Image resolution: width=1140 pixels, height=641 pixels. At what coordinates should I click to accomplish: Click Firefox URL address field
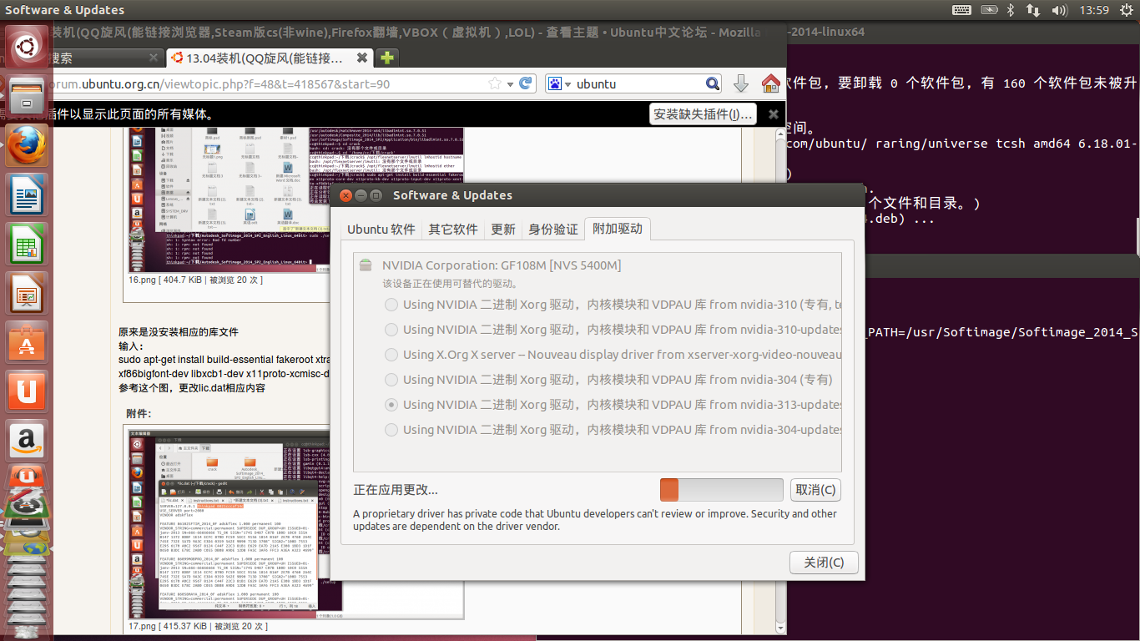267,83
